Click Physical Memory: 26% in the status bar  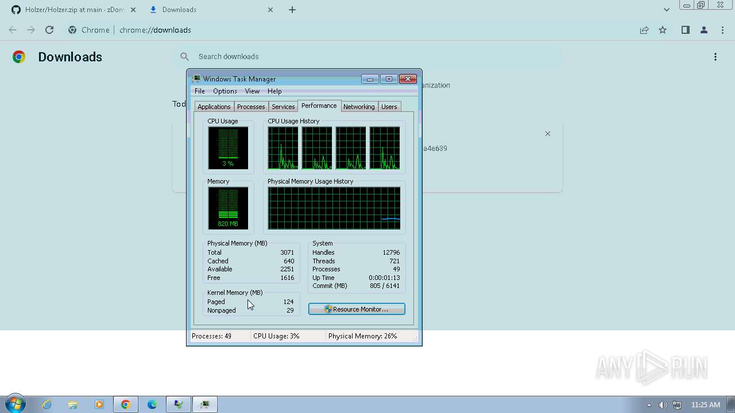tap(363, 336)
